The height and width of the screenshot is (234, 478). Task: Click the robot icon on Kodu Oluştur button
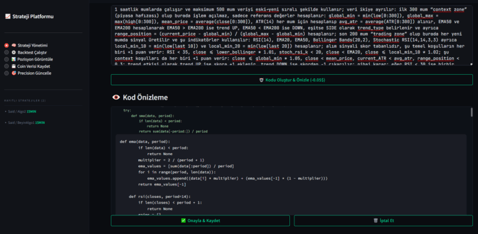[x=261, y=80]
